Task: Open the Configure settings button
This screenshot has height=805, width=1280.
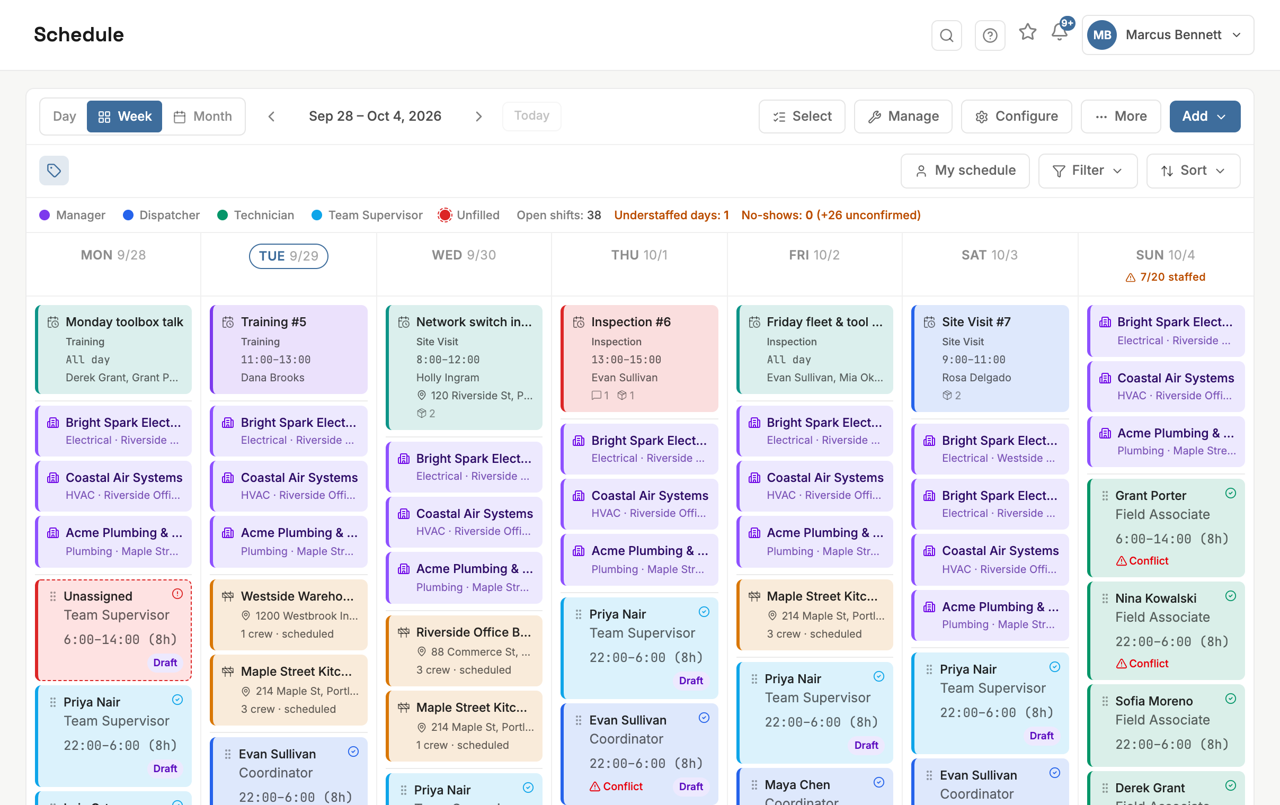Action: 1016,117
